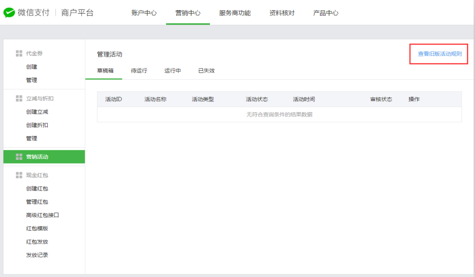Click the 活动时间 column header
Viewport: 475px width, 277px height.
coord(304,100)
